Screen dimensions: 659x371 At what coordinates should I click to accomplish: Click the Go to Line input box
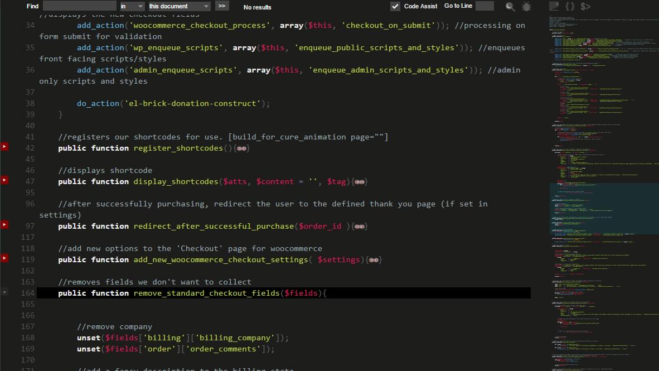pos(484,6)
